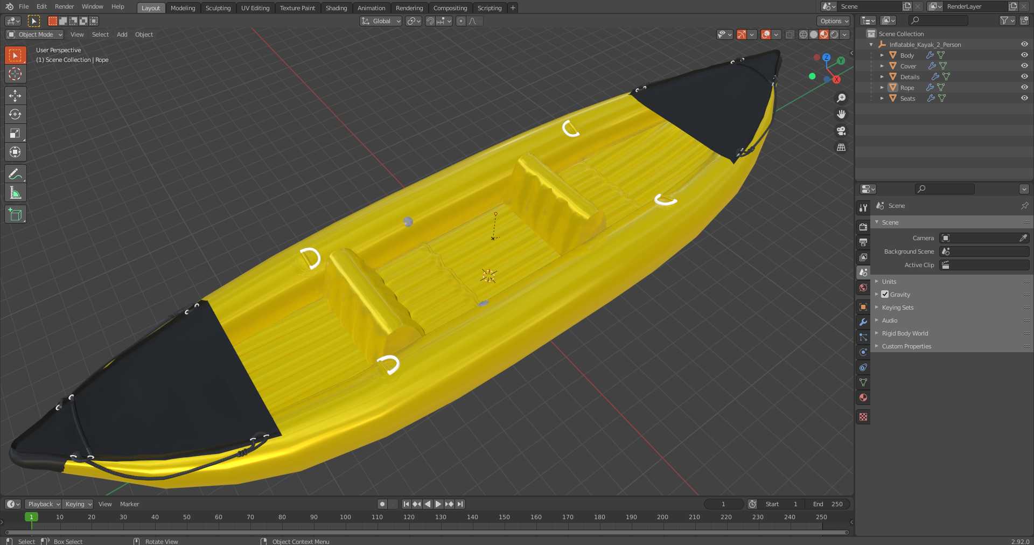Toggle camera view icon in viewport
This screenshot has height=545, width=1034.
pyautogui.click(x=841, y=131)
